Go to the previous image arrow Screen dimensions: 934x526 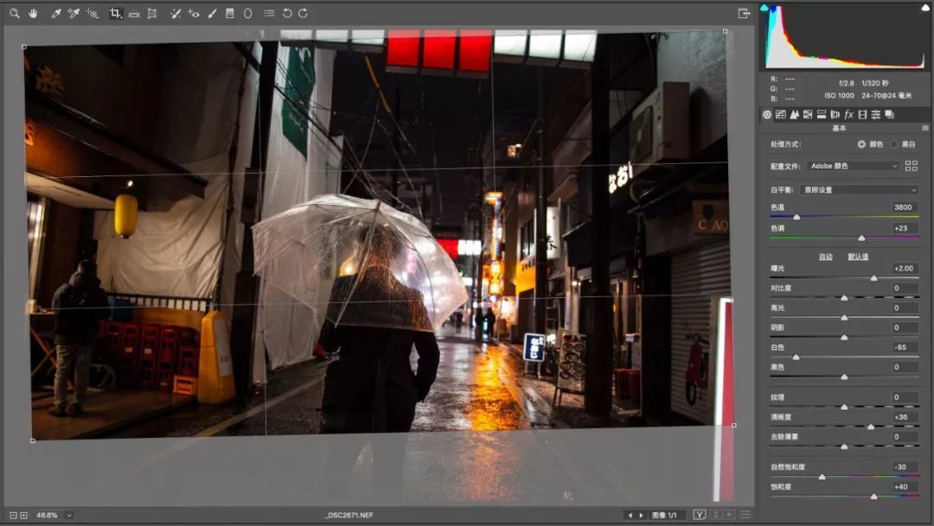630,516
